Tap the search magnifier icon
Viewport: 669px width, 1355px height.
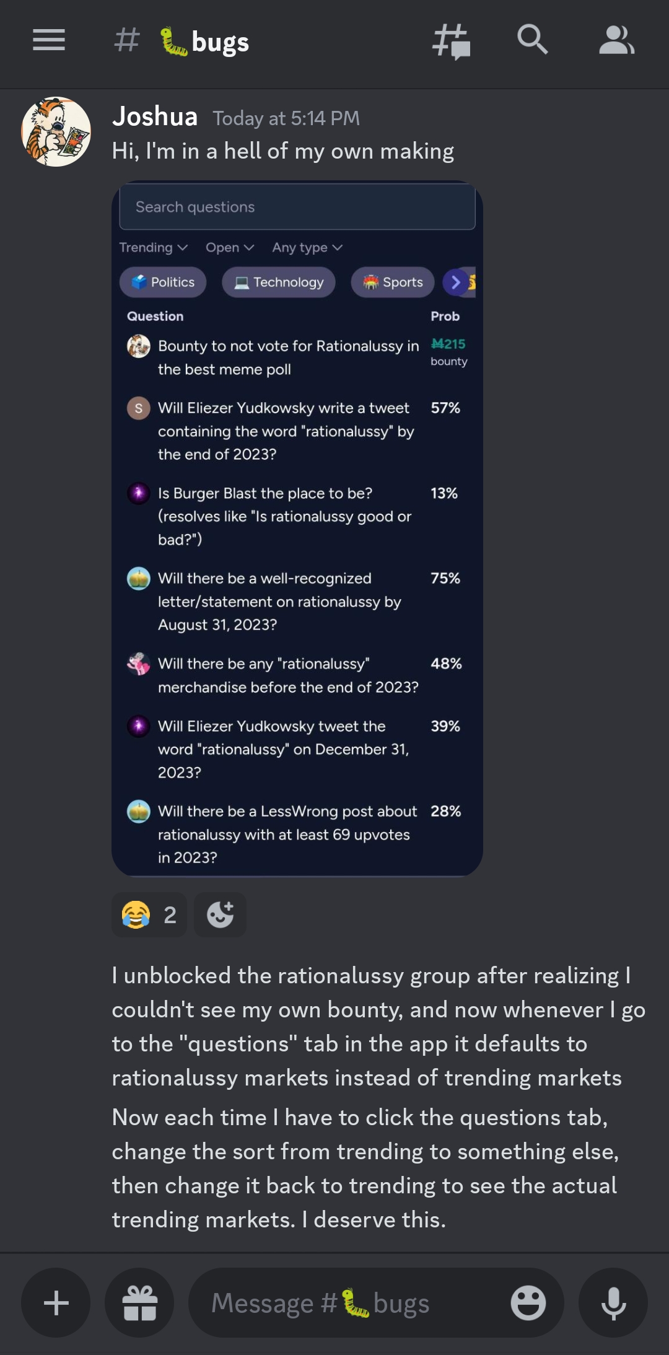533,40
